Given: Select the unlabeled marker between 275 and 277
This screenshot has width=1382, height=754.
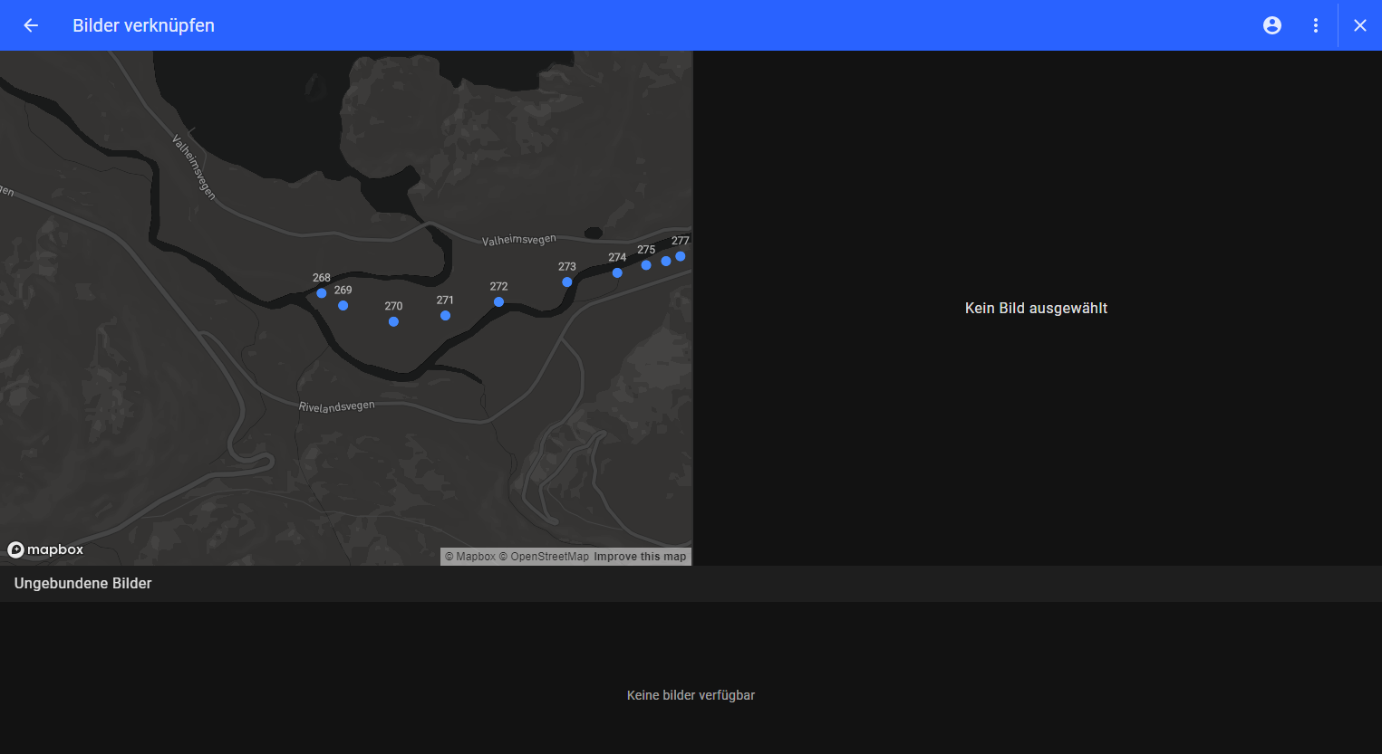Looking at the screenshot, I should click(x=666, y=261).
